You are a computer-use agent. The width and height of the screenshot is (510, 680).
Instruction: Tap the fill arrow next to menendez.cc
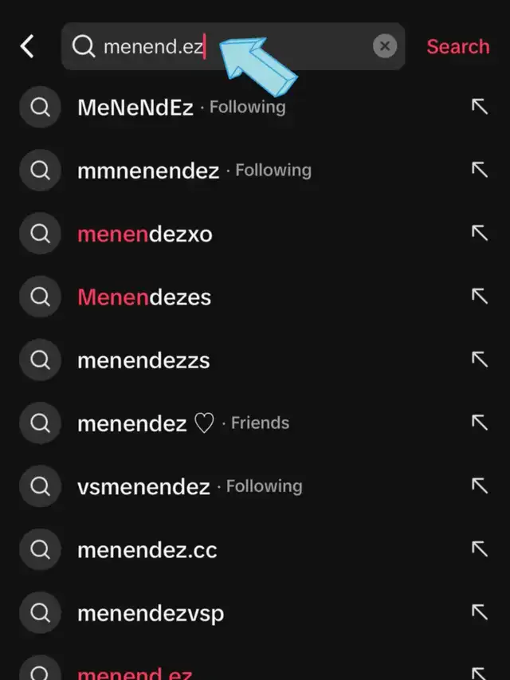point(480,549)
